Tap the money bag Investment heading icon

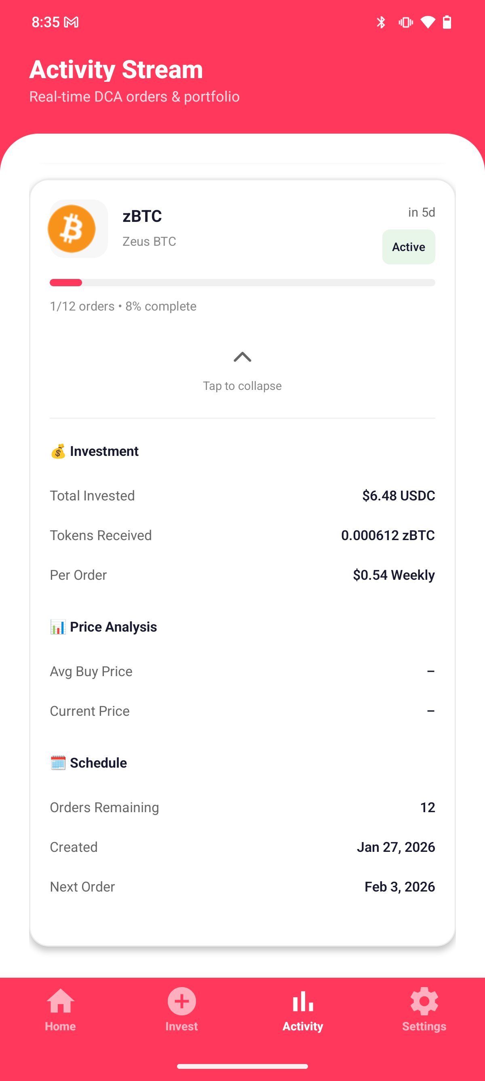coord(58,451)
